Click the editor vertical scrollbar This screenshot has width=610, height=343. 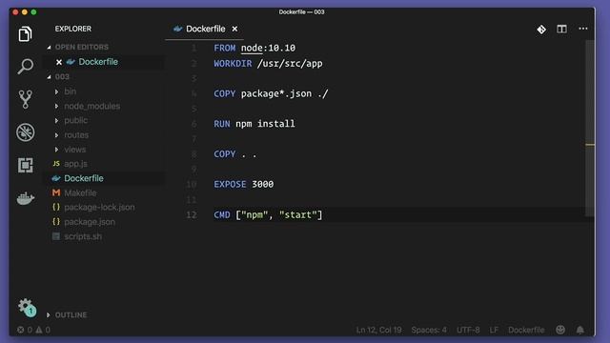(590, 129)
